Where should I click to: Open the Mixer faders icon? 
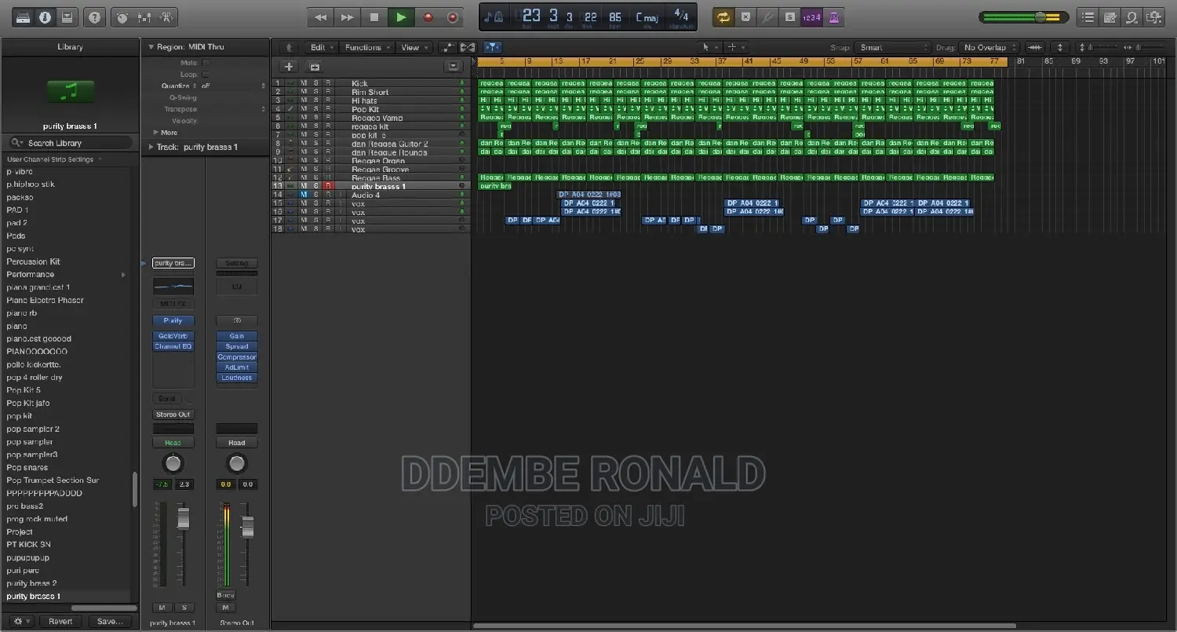coord(144,16)
